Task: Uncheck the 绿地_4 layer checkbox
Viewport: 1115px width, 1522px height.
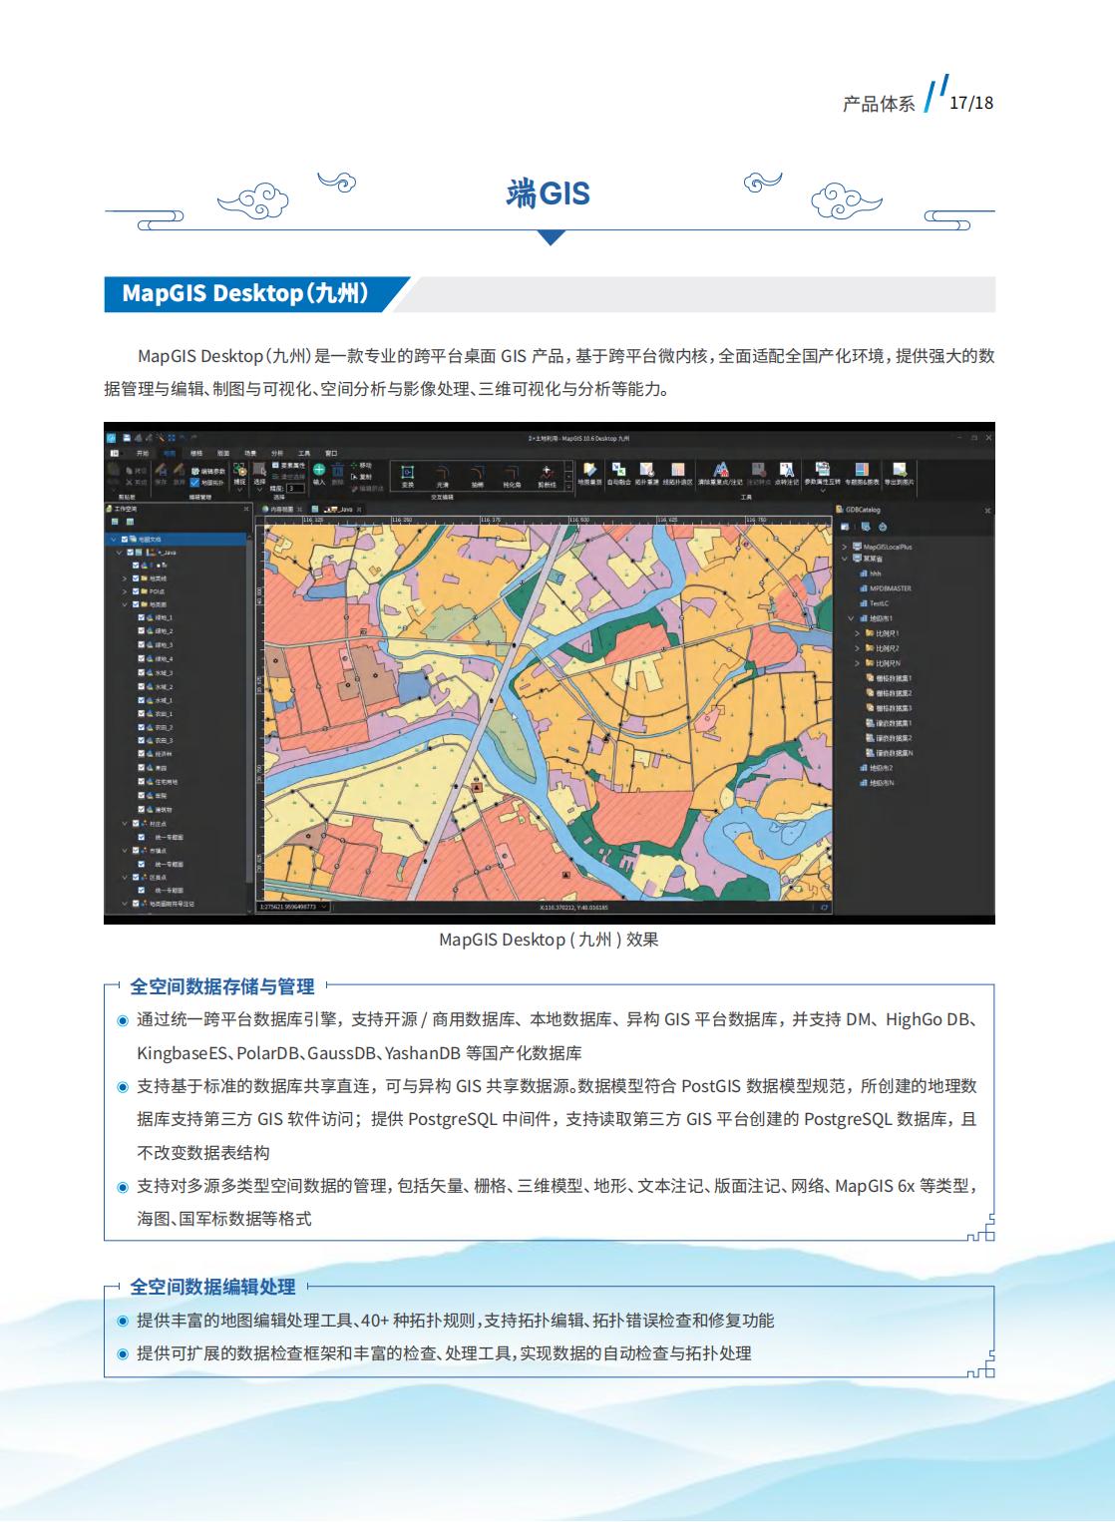Action: pyautogui.click(x=143, y=659)
